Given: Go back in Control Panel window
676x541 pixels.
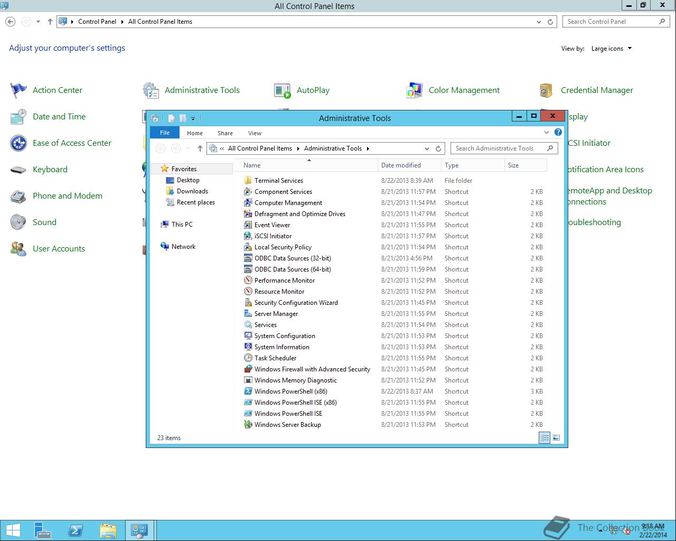Looking at the screenshot, I should (x=11, y=22).
